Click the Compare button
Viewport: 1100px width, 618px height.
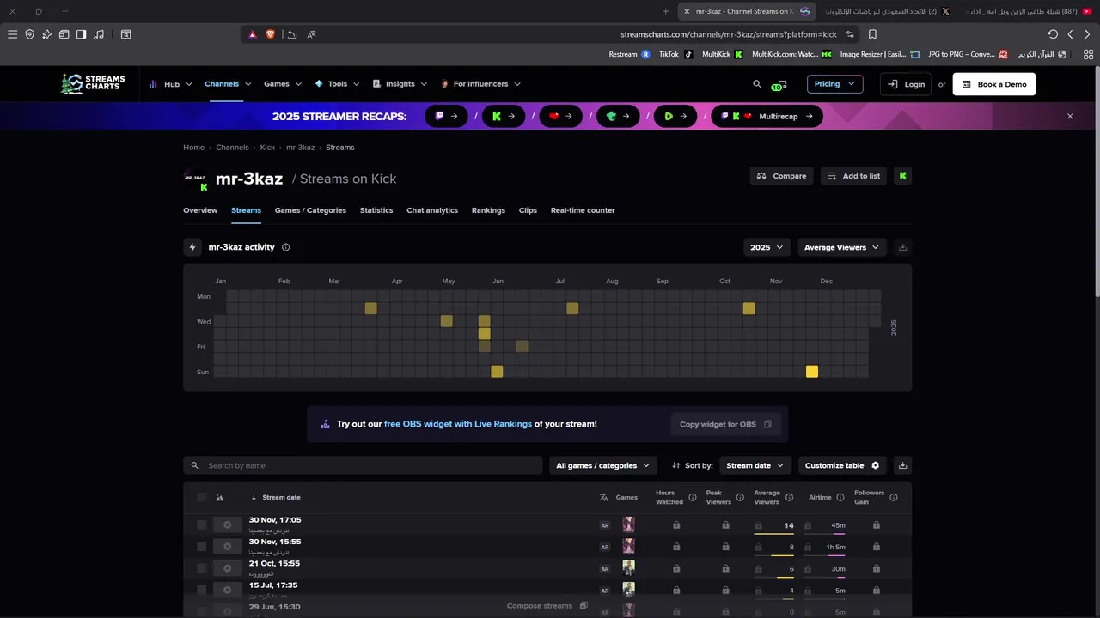tap(782, 176)
